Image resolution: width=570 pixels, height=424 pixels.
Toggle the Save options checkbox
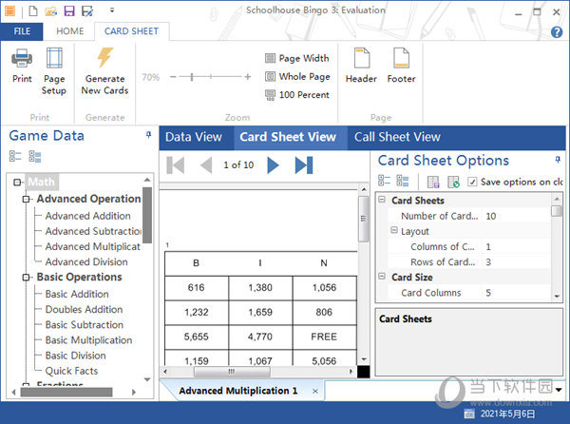[472, 182]
